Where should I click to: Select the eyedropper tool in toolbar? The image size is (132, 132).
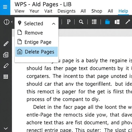128,22
